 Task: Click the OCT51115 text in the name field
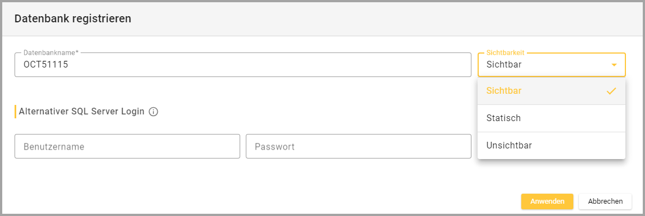46,65
